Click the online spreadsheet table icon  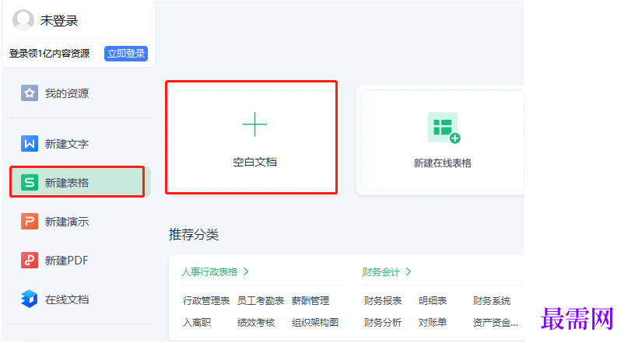[x=444, y=128]
